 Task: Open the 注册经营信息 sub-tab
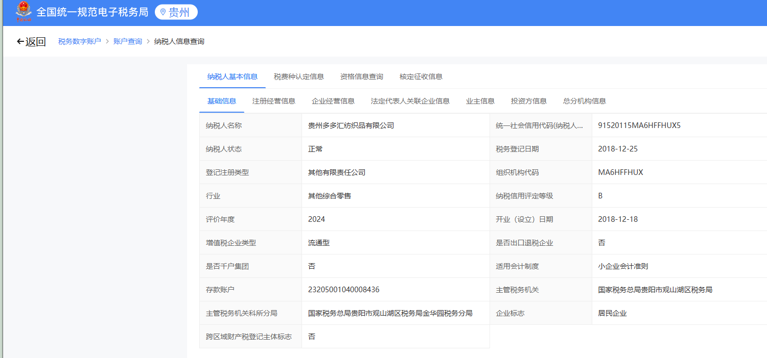(274, 101)
